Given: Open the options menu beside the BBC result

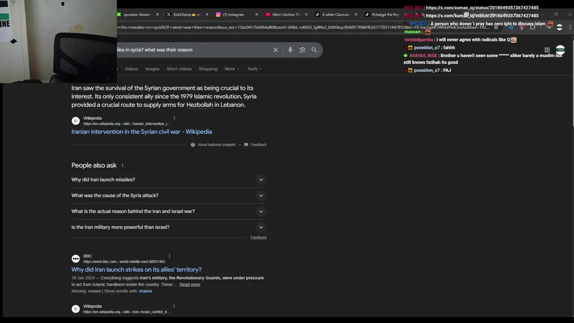Looking at the screenshot, I should click(169, 256).
